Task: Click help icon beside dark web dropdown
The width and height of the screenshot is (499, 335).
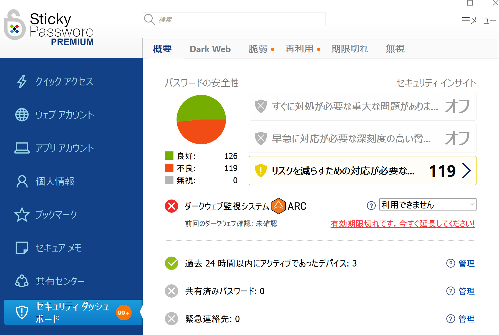Action: click(371, 205)
